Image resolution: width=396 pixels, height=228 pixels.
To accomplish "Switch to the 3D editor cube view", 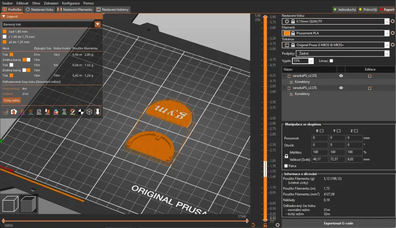I will pos(10,204).
